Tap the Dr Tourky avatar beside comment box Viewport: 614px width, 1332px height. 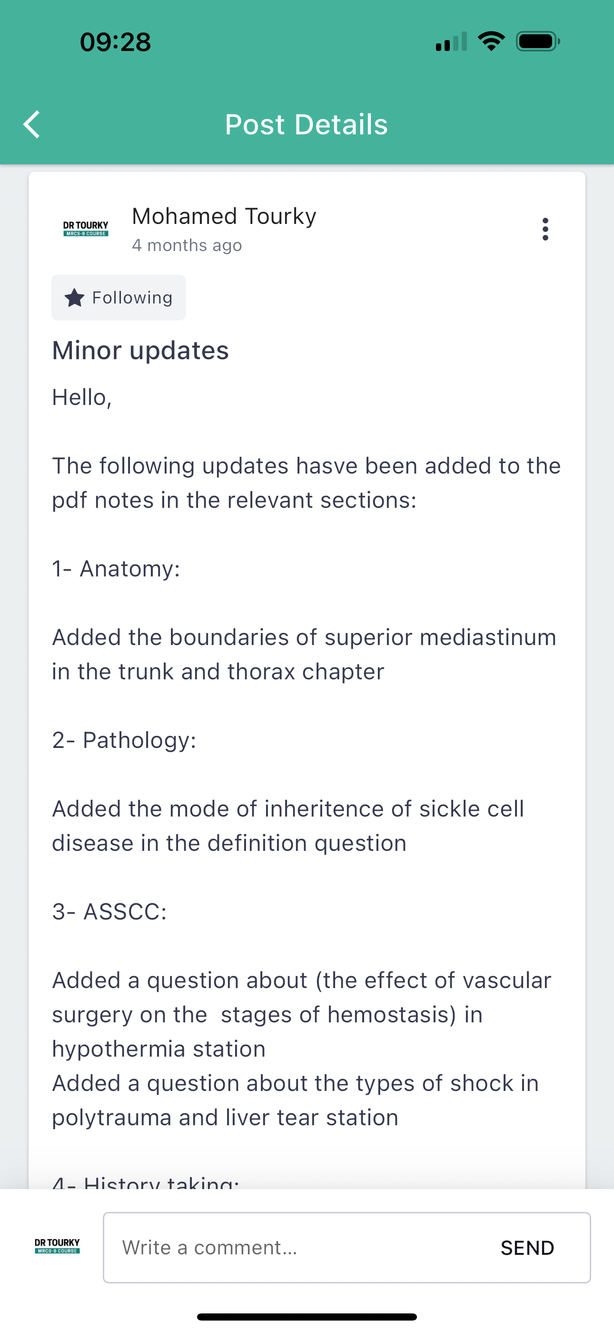(x=58, y=1246)
